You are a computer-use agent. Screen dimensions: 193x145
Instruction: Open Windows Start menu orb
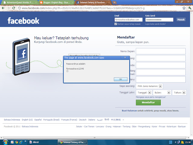coord(5,142)
